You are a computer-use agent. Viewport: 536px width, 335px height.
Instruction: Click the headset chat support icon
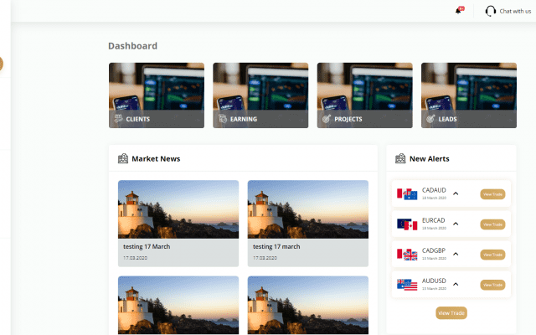[x=490, y=11]
